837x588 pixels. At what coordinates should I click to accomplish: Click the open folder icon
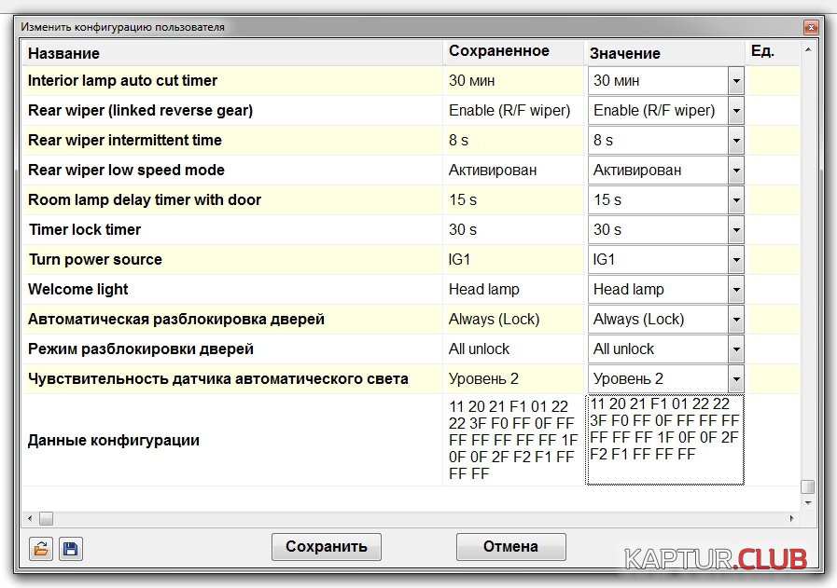[x=40, y=549]
